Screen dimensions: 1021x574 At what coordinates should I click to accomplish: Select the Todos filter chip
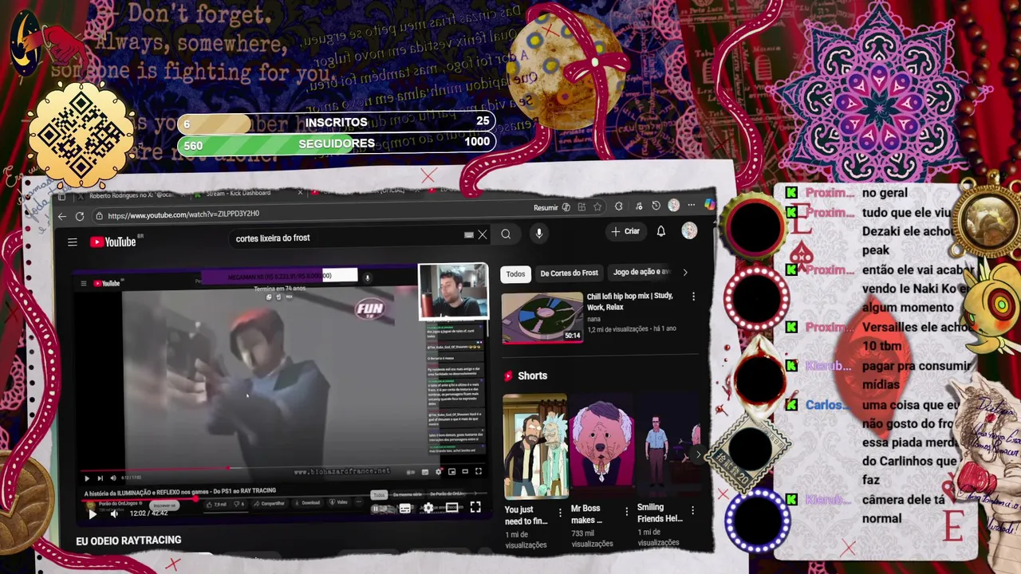515,274
